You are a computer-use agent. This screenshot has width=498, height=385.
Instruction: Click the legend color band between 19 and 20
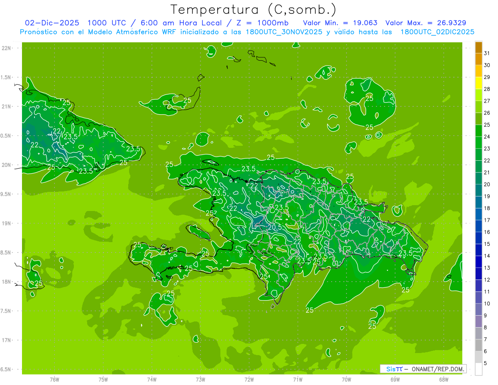pyautogui.click(x=478, y=190)
